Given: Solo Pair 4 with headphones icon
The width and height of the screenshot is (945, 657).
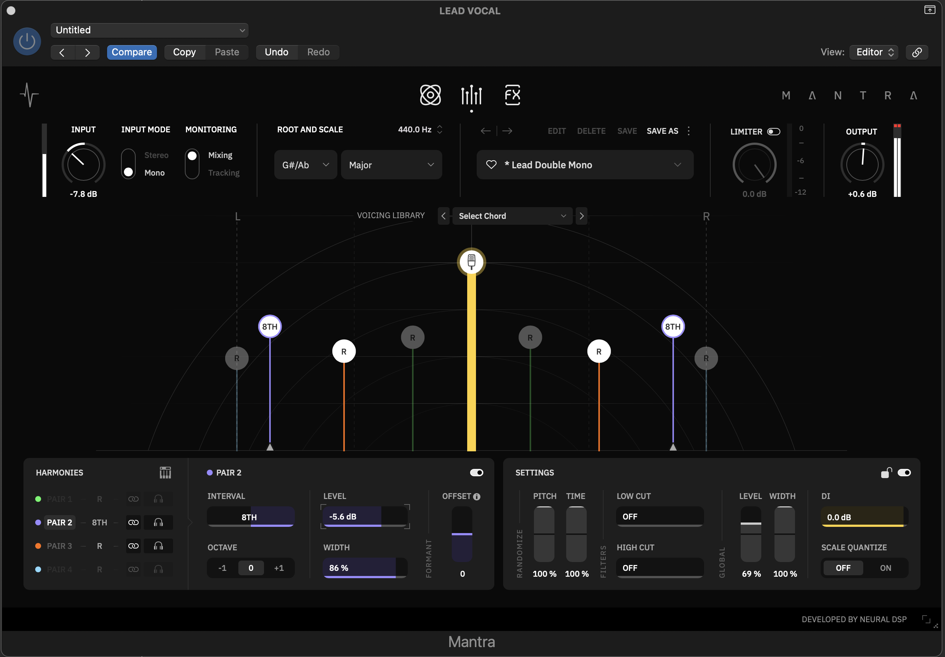Looking at the screenshot, I should tap(158, 569).
